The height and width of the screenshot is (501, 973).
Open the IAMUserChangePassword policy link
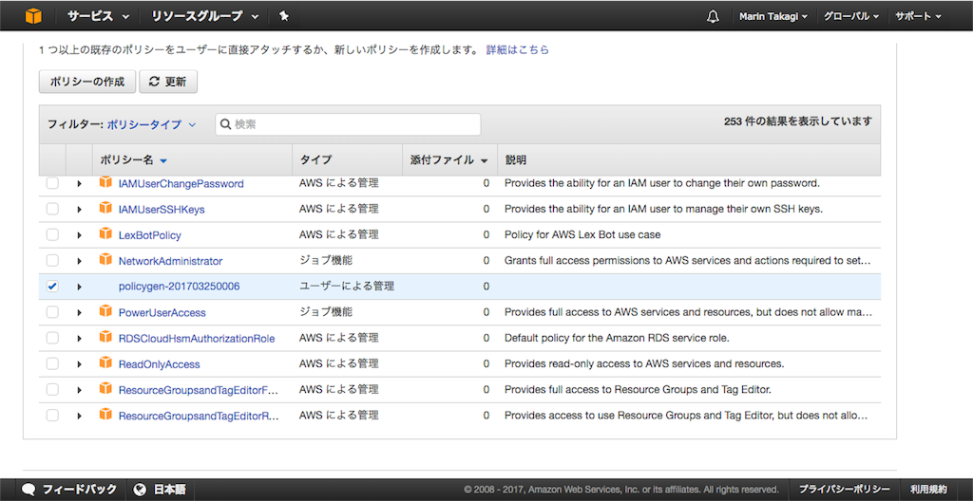click(x=181, y=183)
